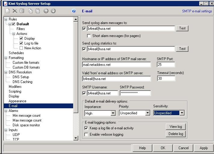Click the Paste toolbar icon
Screen dimensions: 214x154
click(38, 11)
